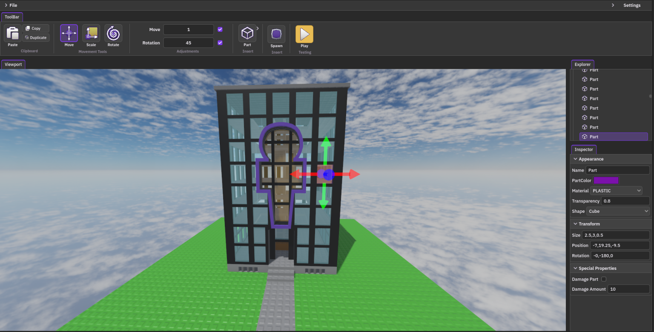Collapse the Transform section
Viewport: 654px width, 332px height.
[x=576, y=224]
